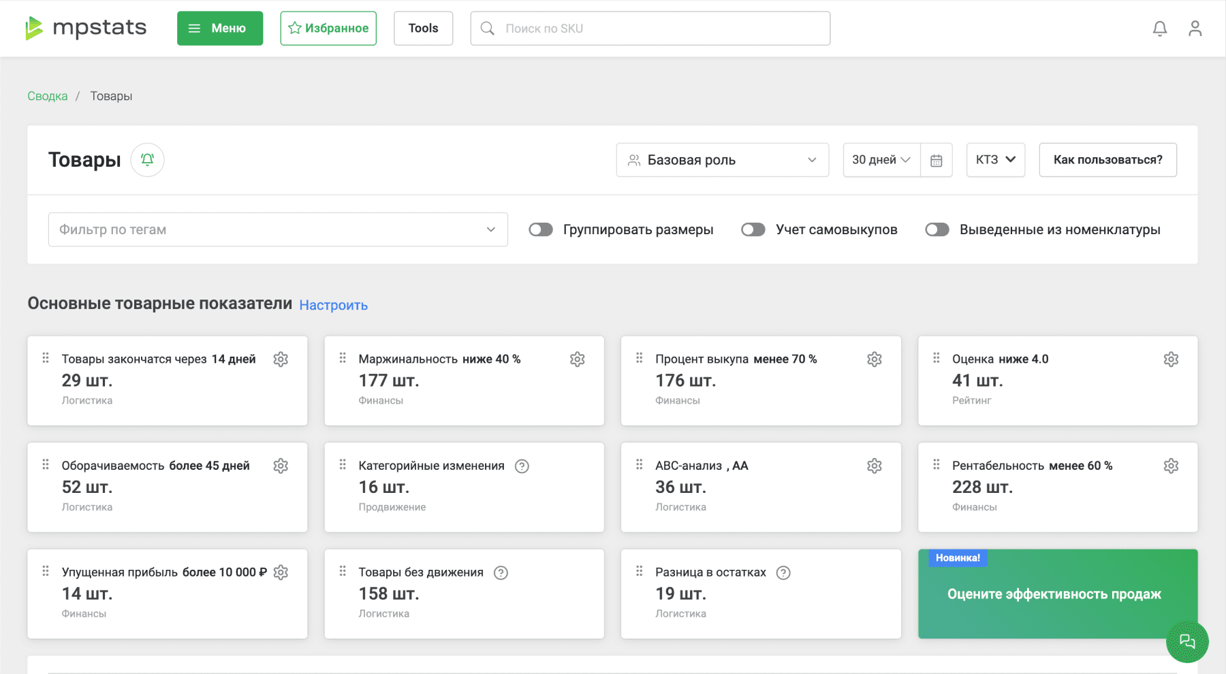The width and height of the screenshot is (1226, 674).
Task: Grab drag handle of Оценка ниже 4.0 card
Action: tap(936, 357)
